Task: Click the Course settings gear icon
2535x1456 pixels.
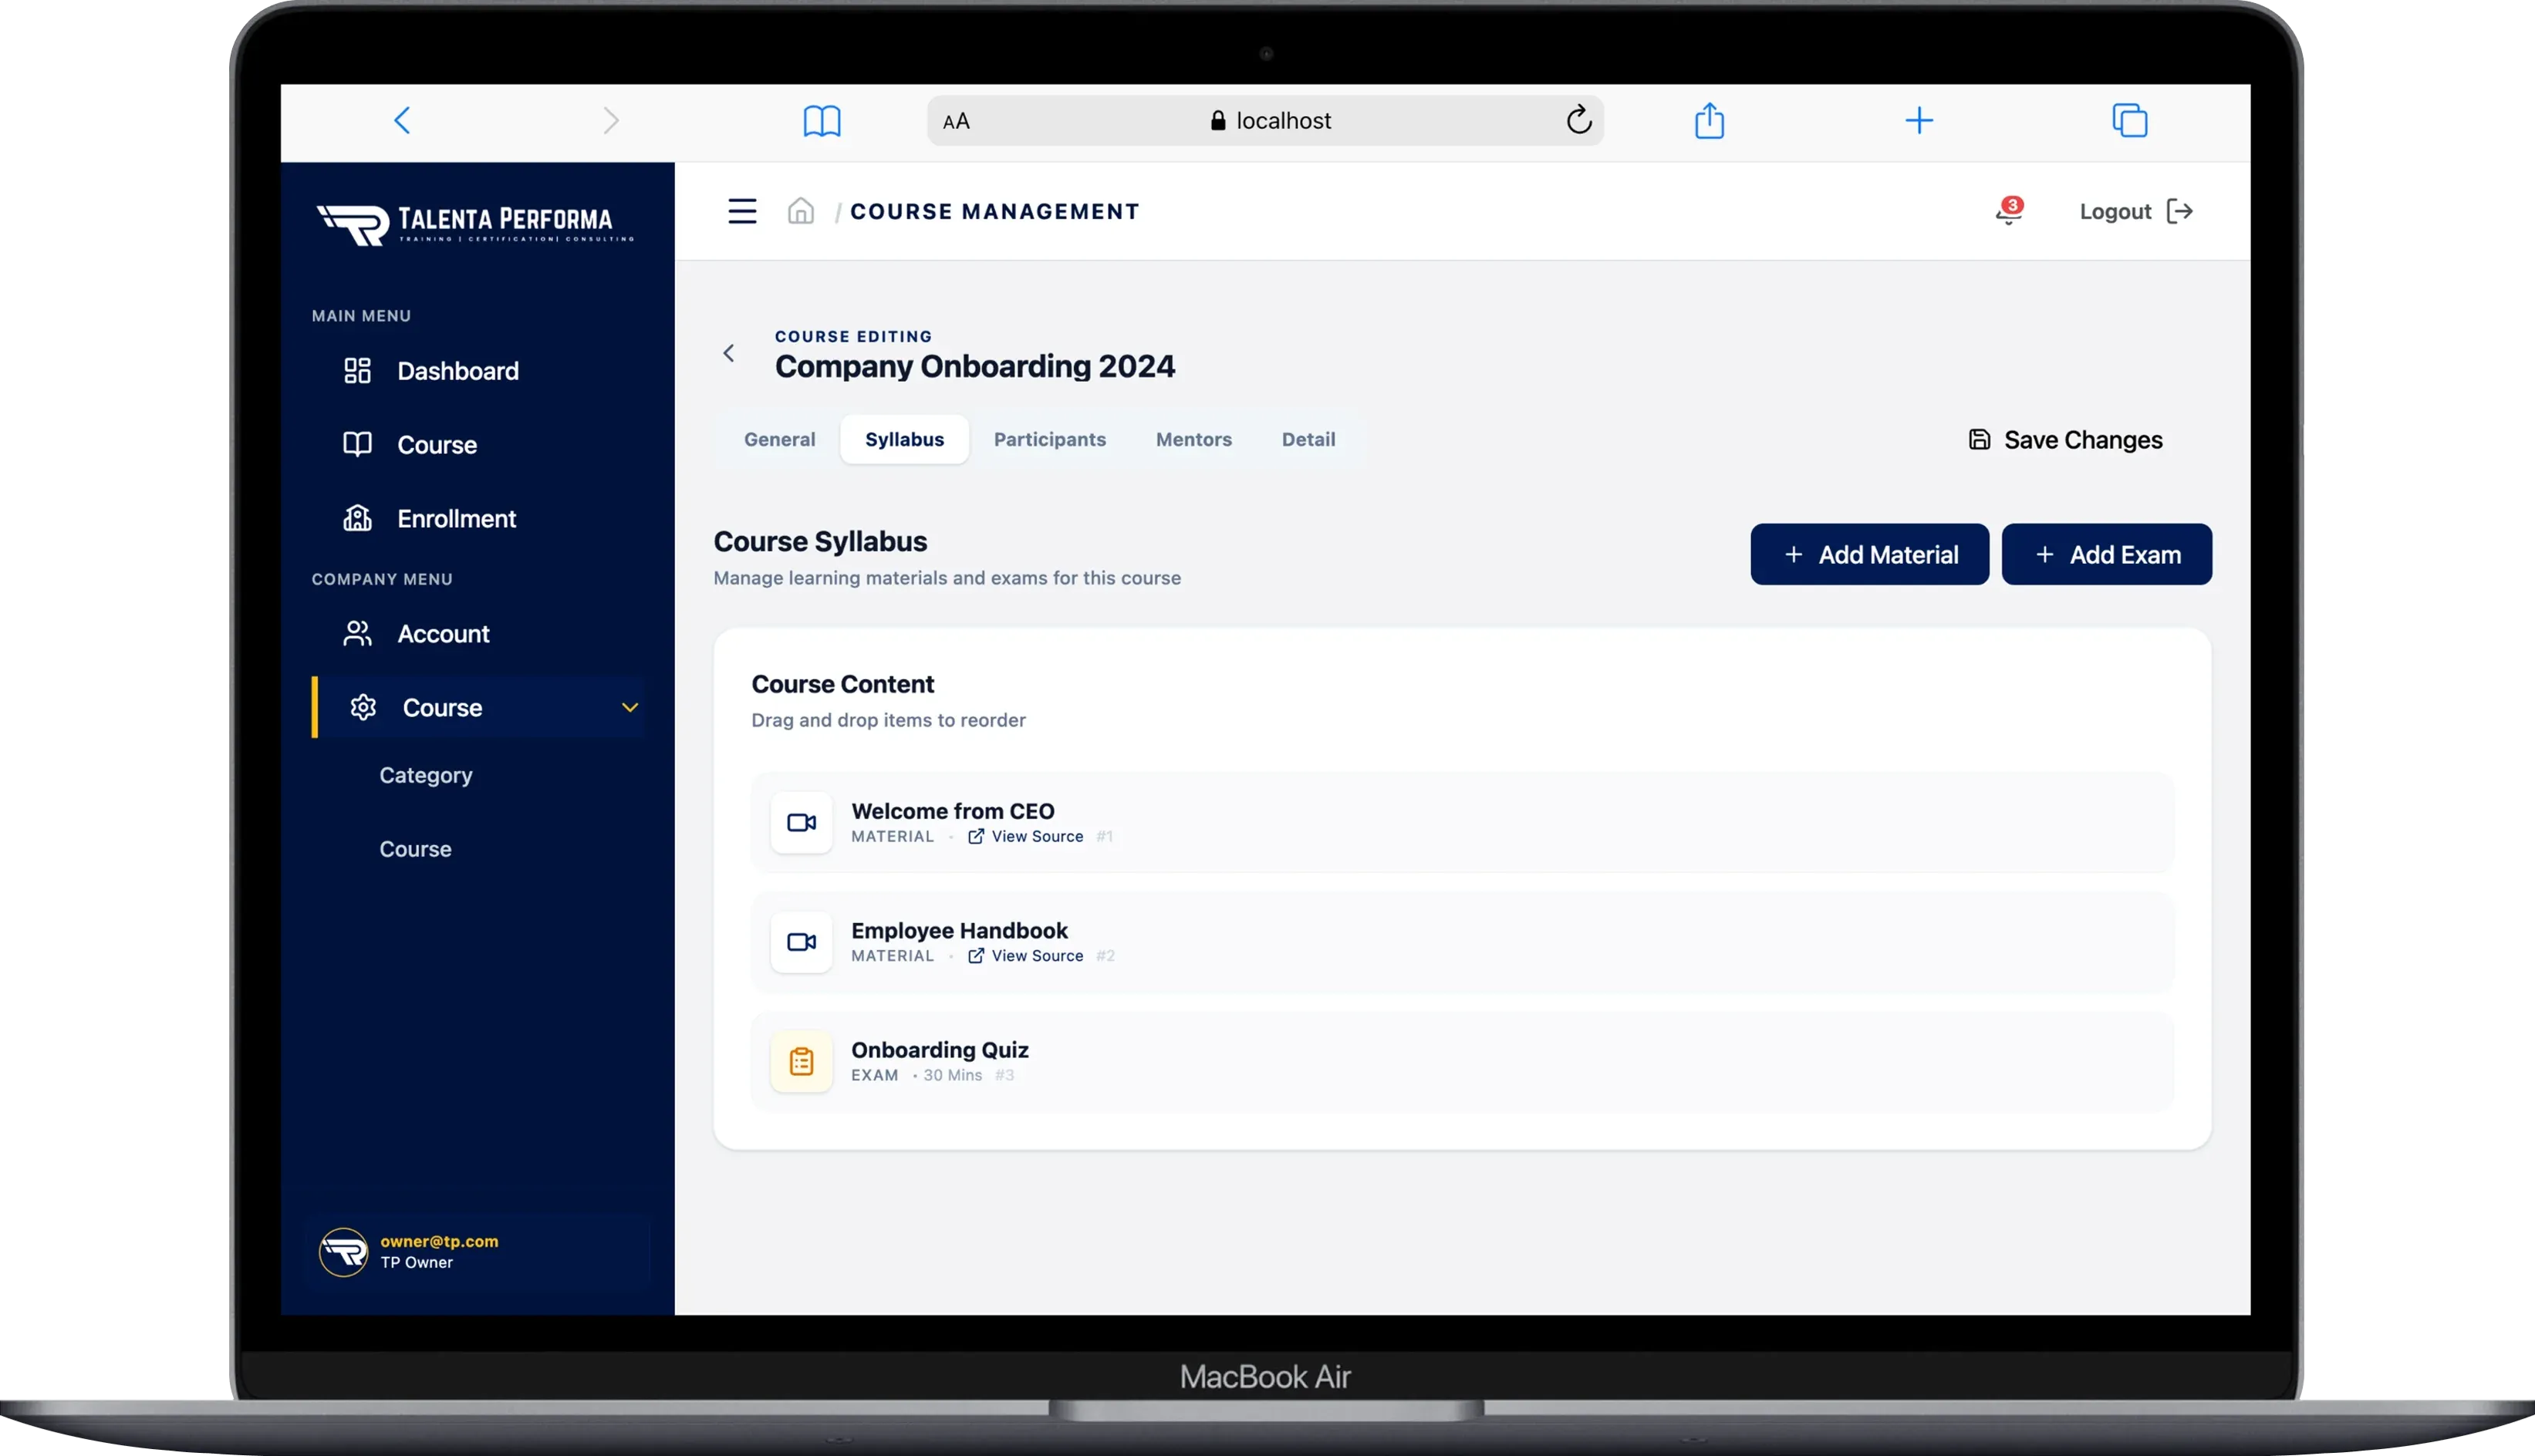Action: click(x=363, y=707)
